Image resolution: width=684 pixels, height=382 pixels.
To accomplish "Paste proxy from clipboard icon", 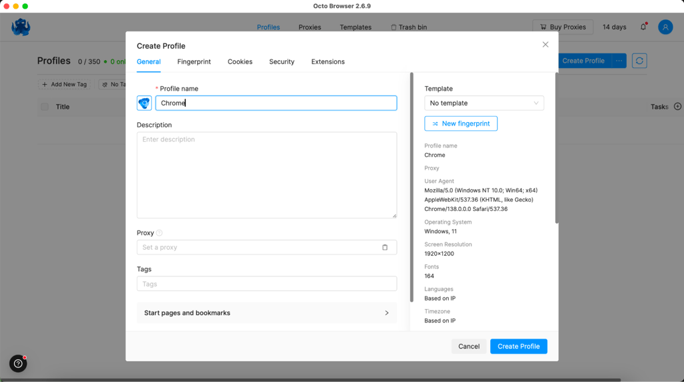I will [385, 247].
